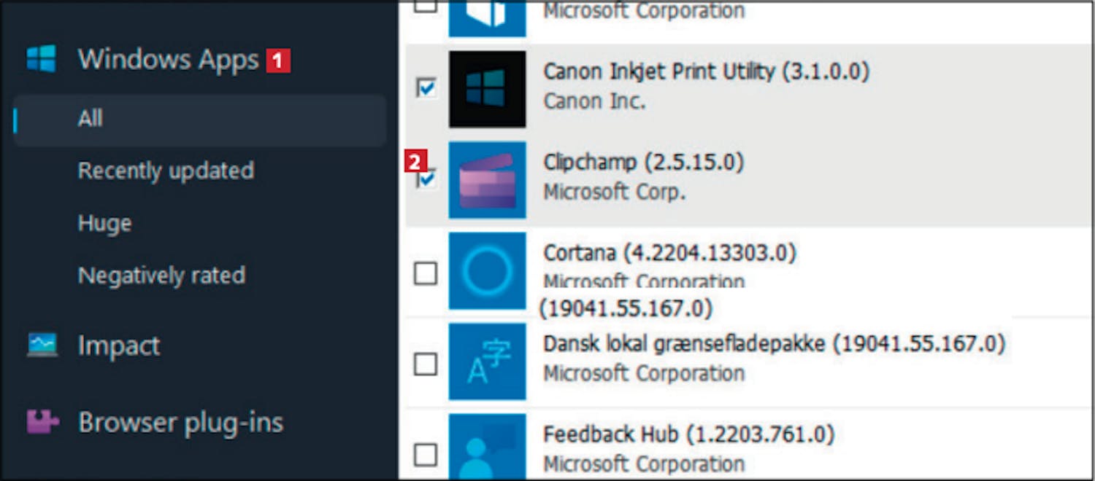The image size is (1095, 481).
Task: Open the Windows Apps section
Action: pyautogui.click(x=168, y=60)
